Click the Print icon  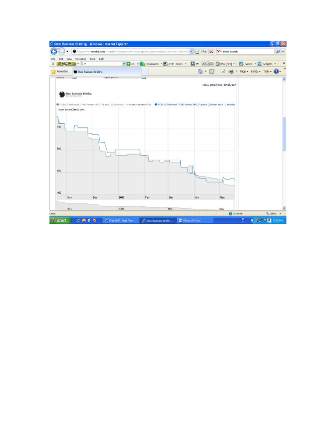231,71
